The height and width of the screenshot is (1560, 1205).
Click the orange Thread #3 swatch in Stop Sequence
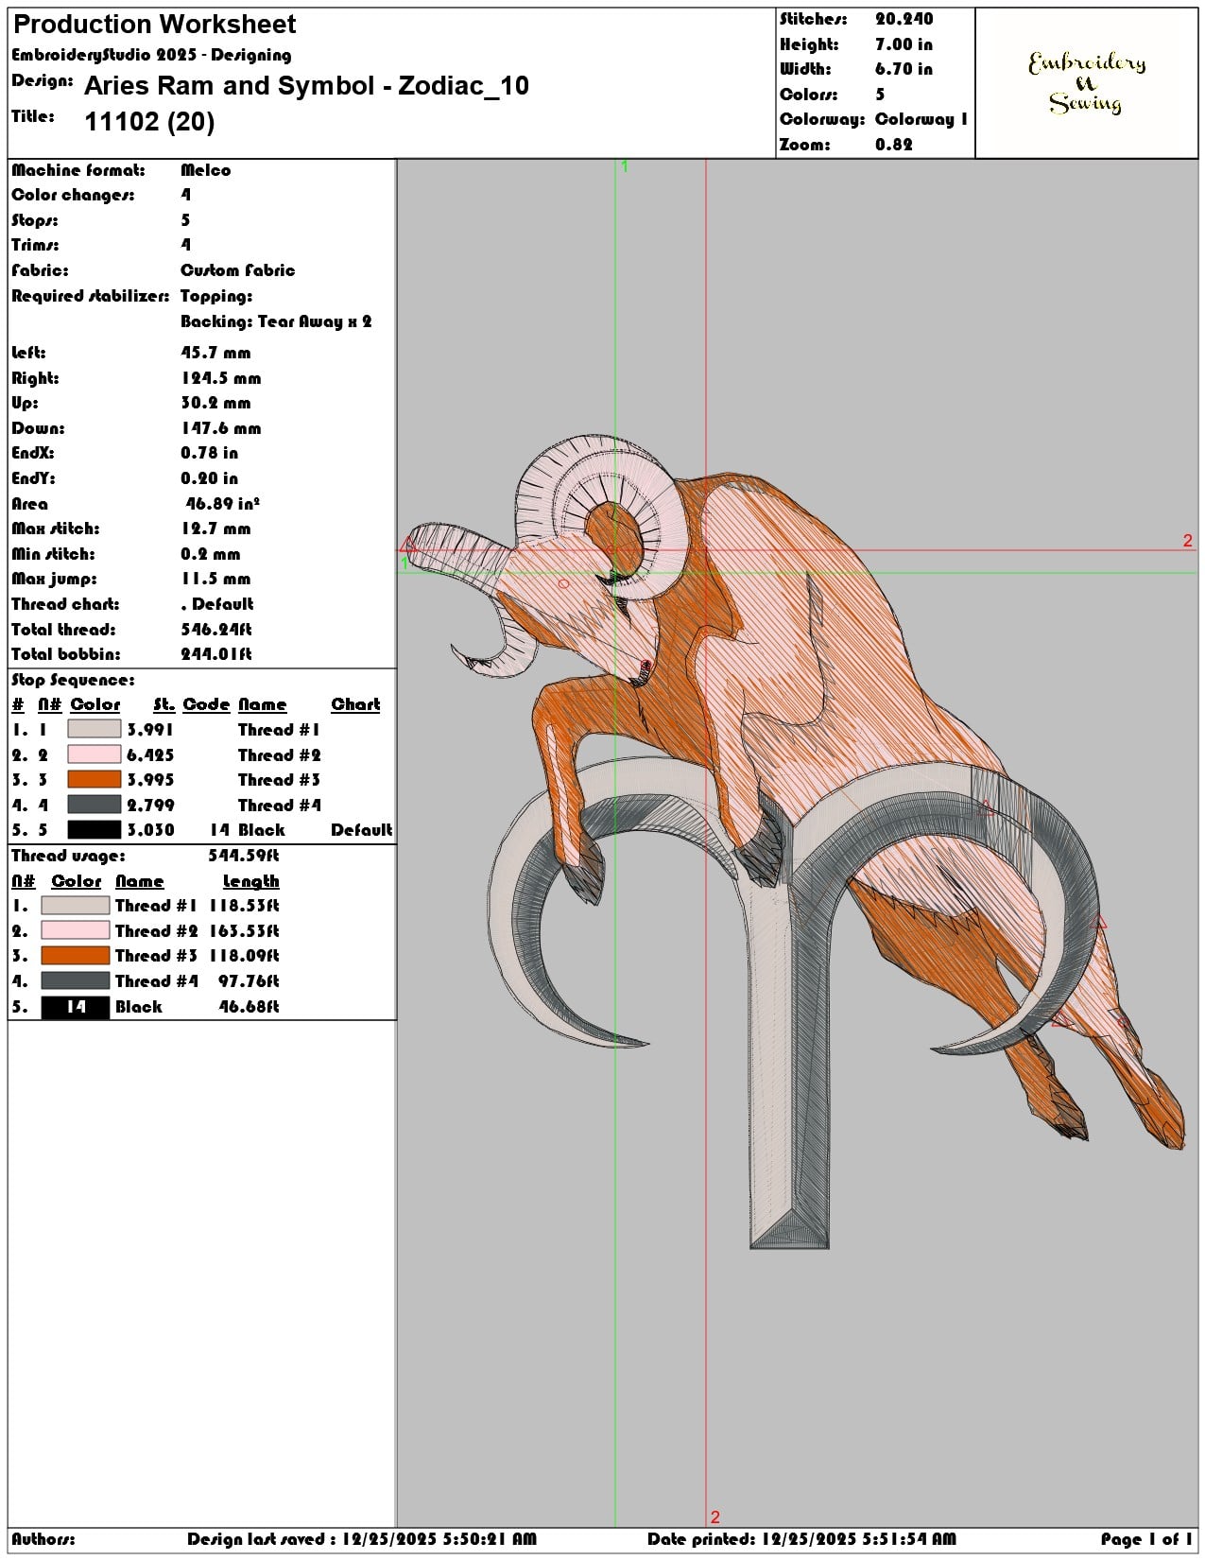(94, 779)
